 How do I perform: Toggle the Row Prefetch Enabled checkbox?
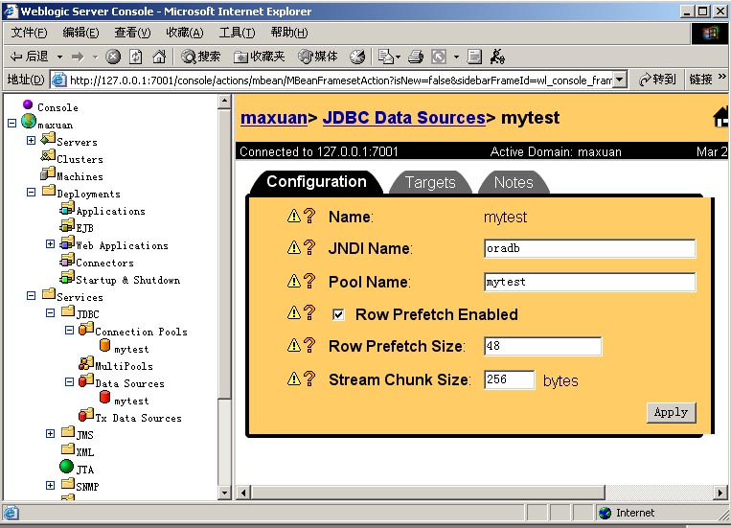coord(338,315)
